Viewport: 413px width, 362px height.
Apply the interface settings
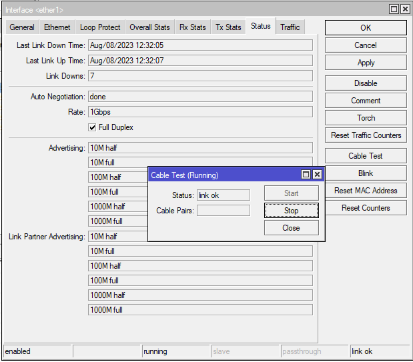pyautogui.click(x=366, y=63)
